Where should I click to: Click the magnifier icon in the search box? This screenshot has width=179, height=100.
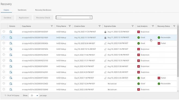click(x=90, y=18)
